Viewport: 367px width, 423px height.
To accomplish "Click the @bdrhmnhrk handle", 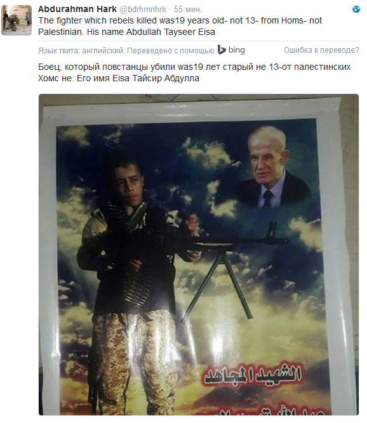I will tap(143, 9).
